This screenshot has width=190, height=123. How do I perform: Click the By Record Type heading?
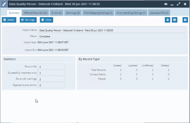(89, 59)
